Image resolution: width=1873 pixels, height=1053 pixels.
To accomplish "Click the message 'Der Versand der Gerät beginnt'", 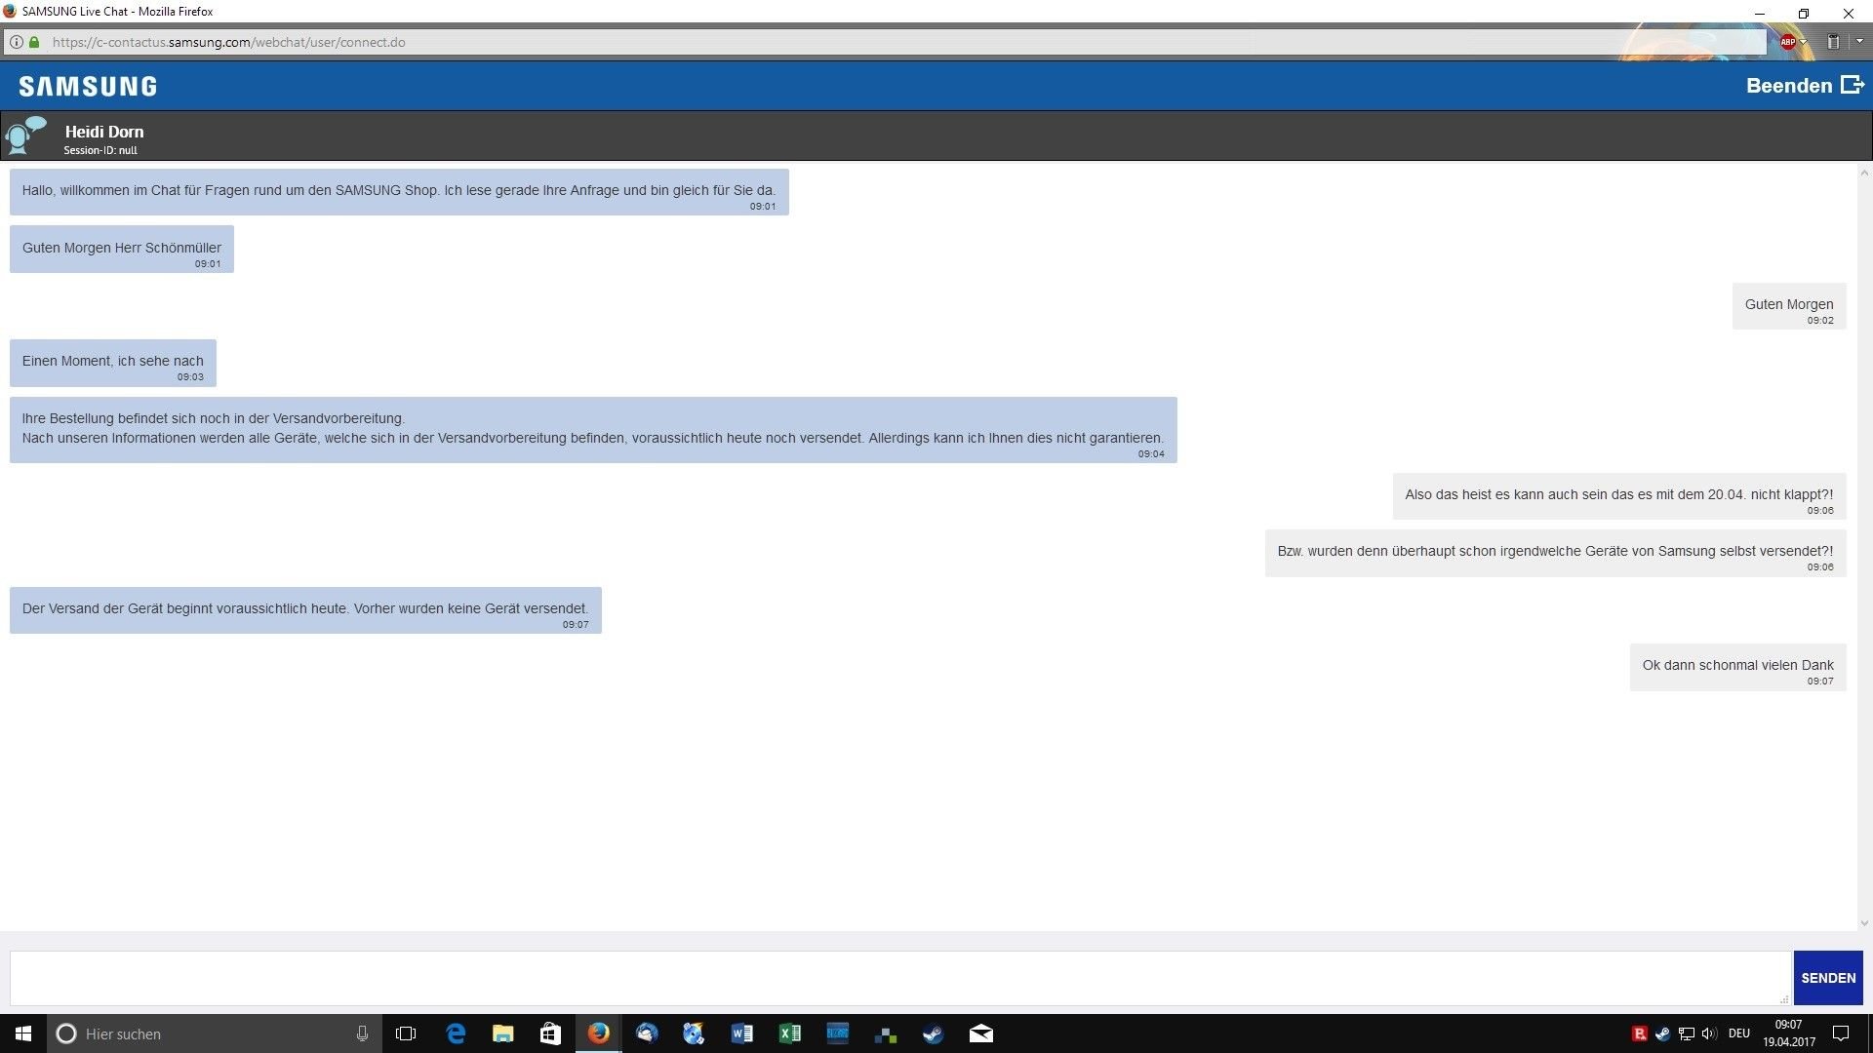I will [305, 610].
